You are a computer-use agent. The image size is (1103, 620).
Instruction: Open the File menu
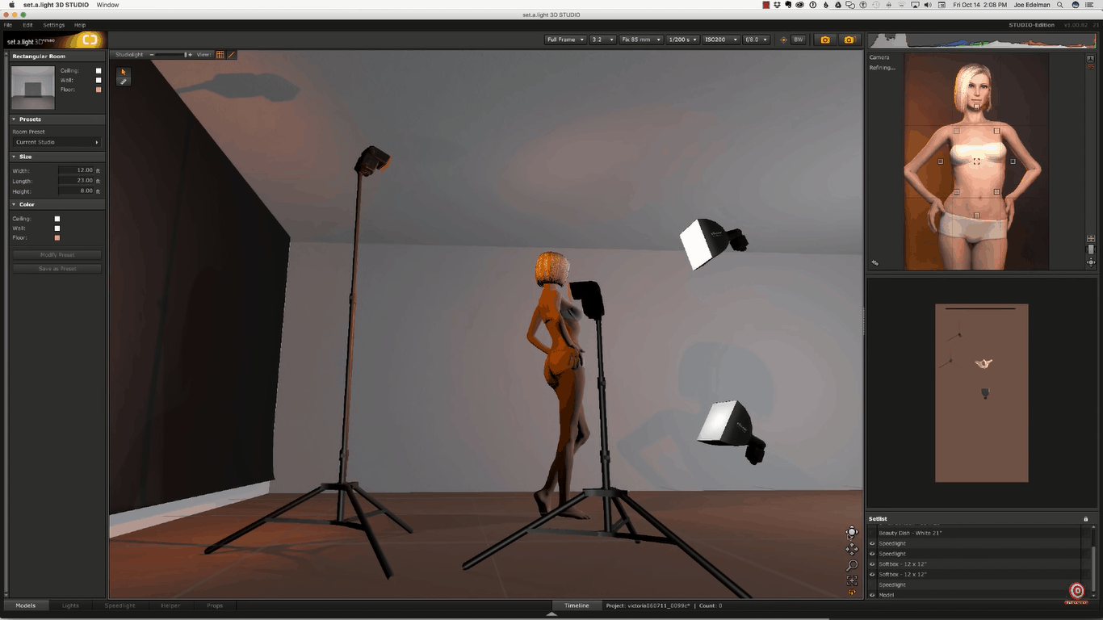pos(8,25)
